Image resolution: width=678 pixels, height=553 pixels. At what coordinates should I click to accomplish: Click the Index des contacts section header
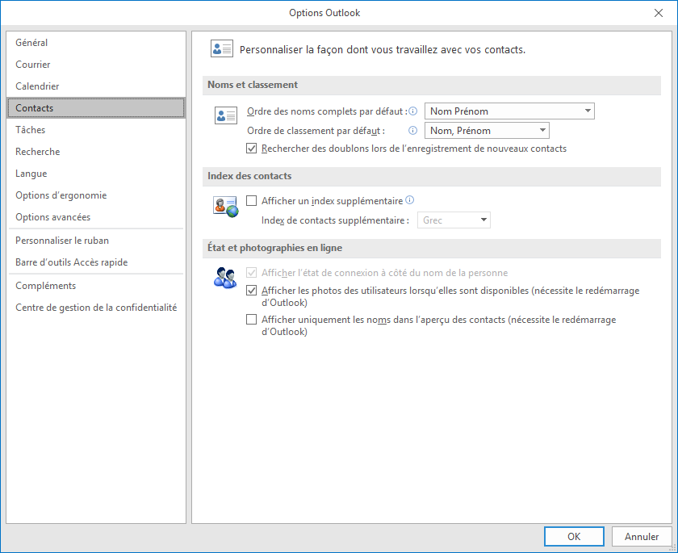click(x=432, y=177)
